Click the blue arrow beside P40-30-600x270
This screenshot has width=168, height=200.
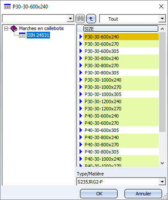coord(81,123)
